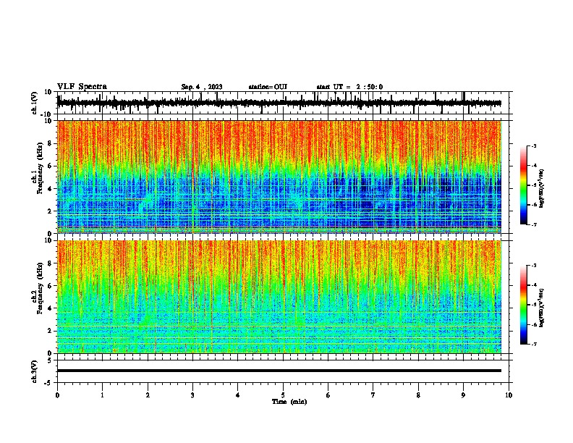This screenshot has width=573, height=443.
Task: Click the ch.2 spectrogram color scale bar
Action: point(524,305)
